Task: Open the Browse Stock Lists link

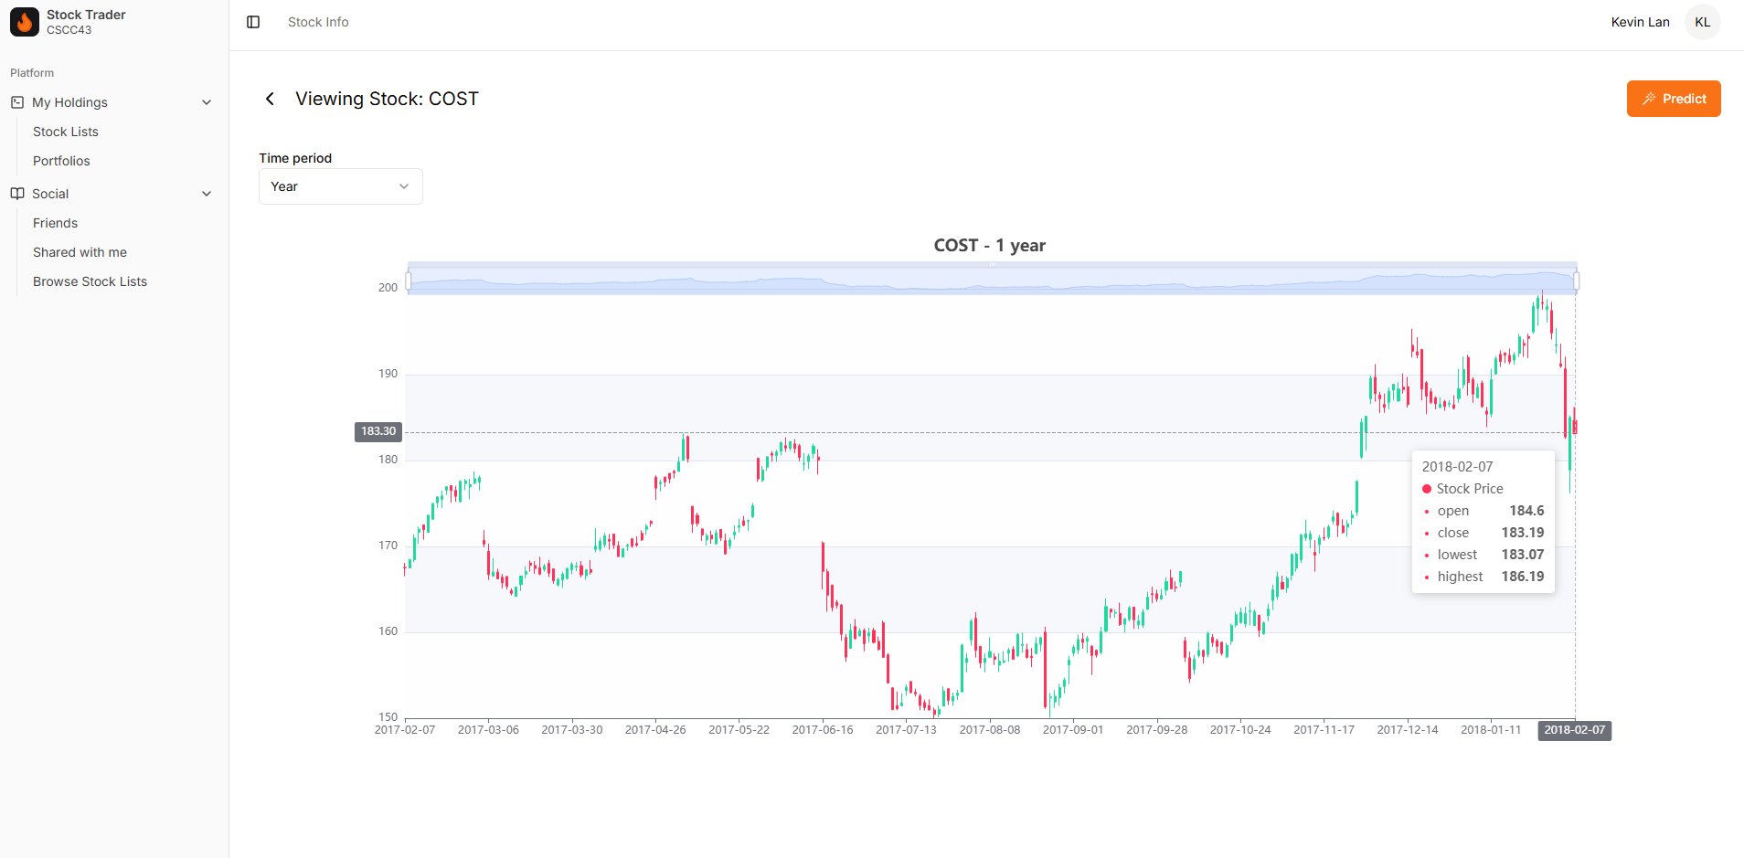Action: coord(90,281)
